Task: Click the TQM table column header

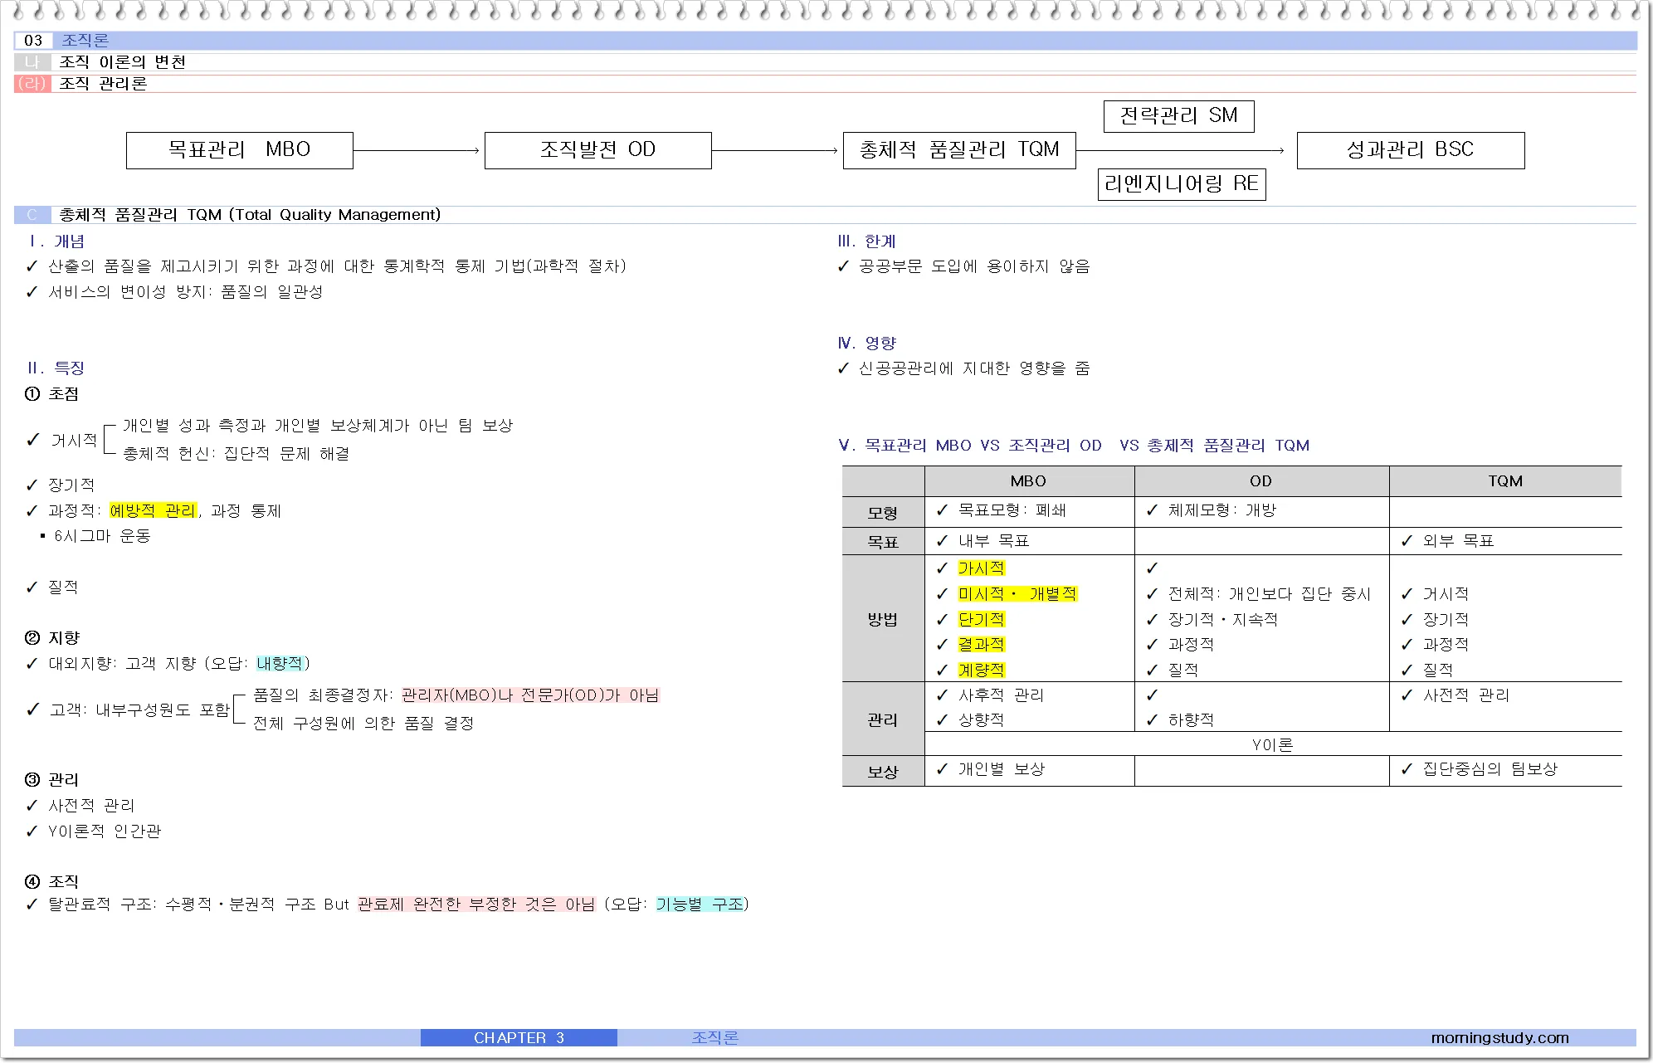Action: [x=1505, y=481]
